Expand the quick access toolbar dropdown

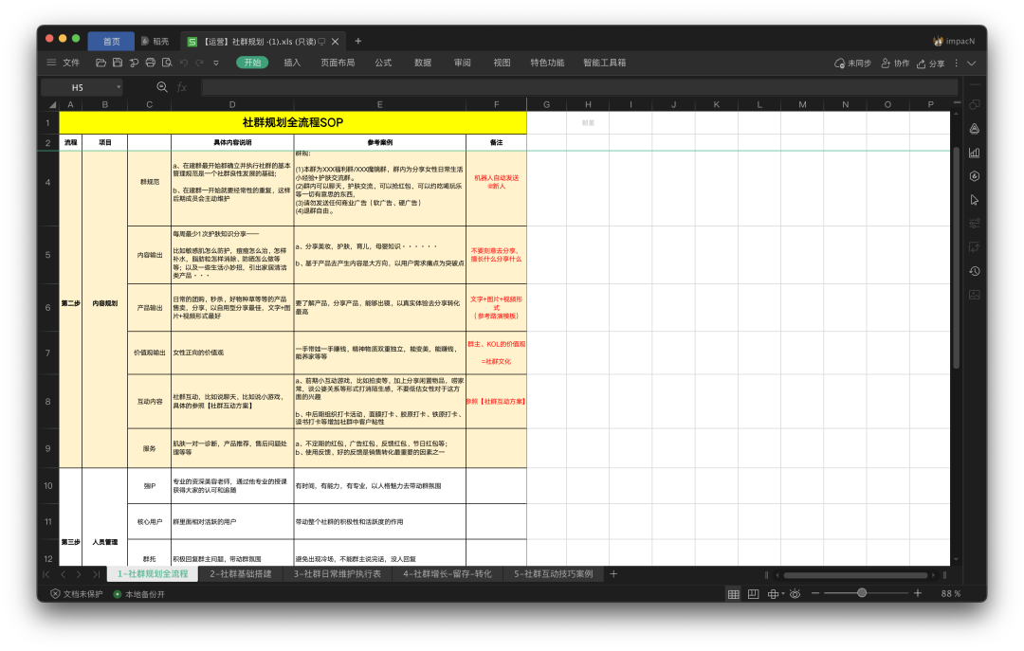click(216, 63)
